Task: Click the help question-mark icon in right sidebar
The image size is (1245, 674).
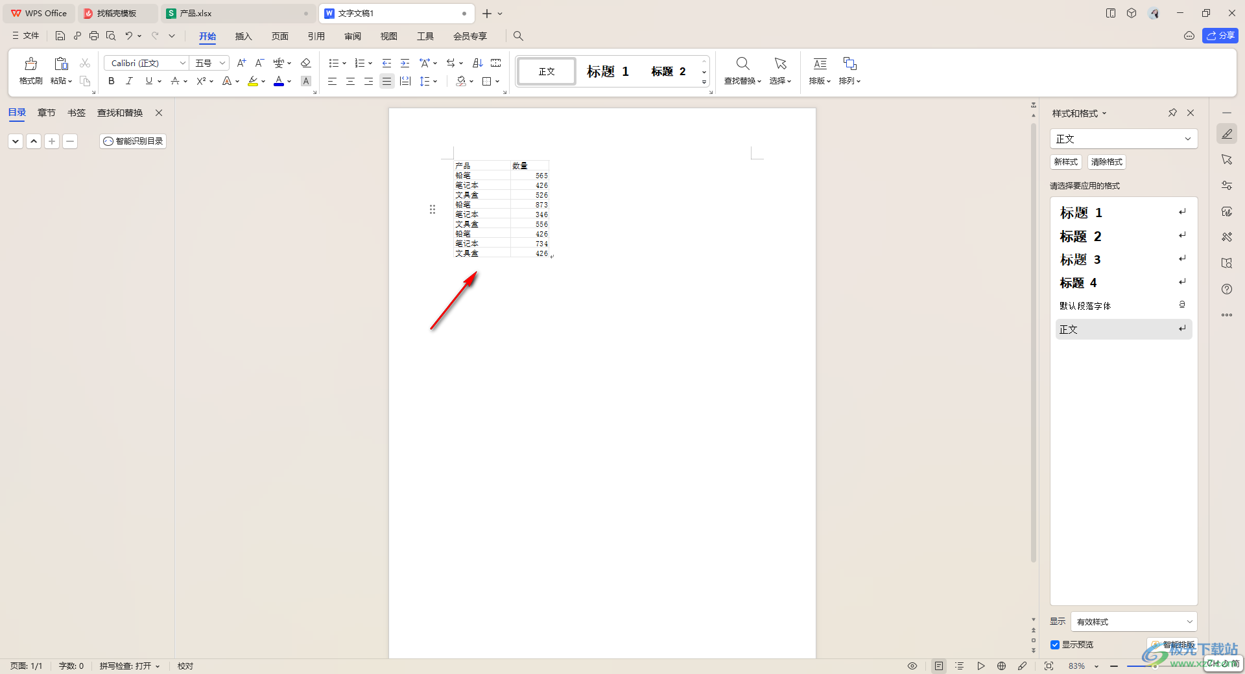Action: click(x=1227, y=289)
